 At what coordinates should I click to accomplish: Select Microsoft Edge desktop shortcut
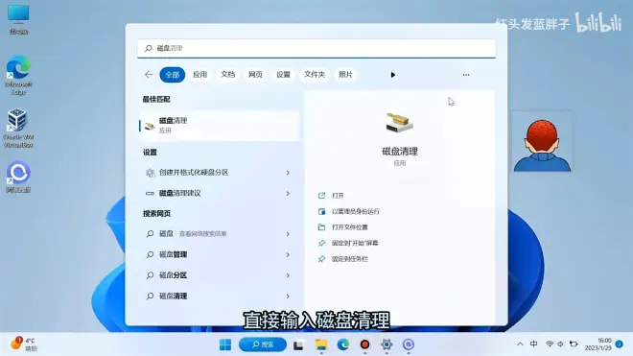tap(18, 75)
